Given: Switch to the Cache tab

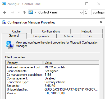Looking at the screenshot, I should coord(16,31).
